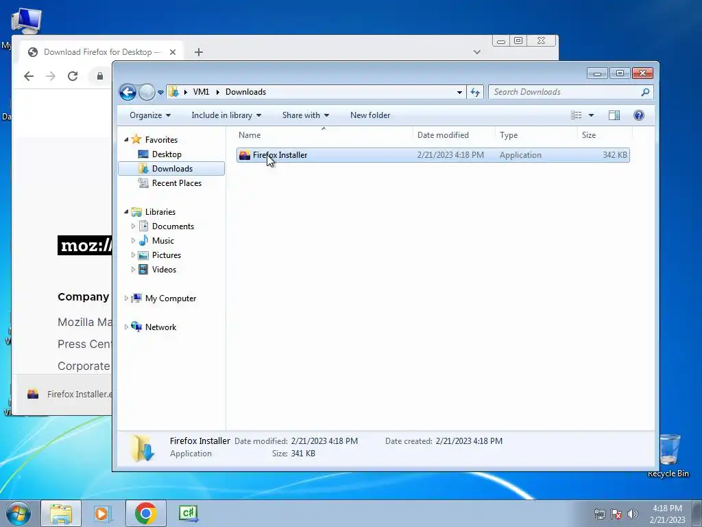Open Desktop in Favorites
702x527 pixels.
point(167,154)
